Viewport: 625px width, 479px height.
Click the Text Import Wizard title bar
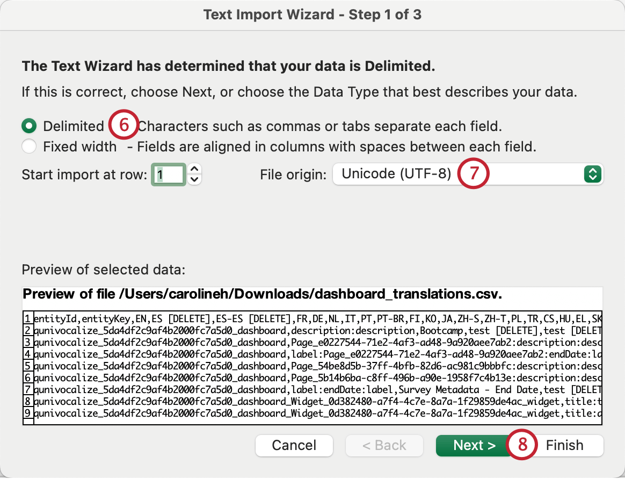[312, 14]
